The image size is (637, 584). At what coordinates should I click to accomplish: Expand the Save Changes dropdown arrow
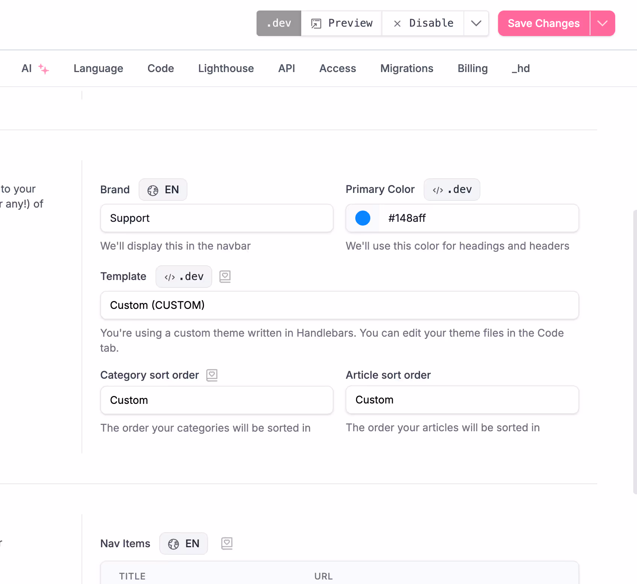point(602,23)
